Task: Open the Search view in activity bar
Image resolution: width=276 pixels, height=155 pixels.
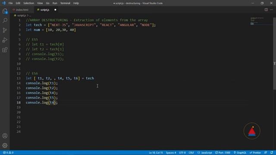Action: (x=5, y=21)
